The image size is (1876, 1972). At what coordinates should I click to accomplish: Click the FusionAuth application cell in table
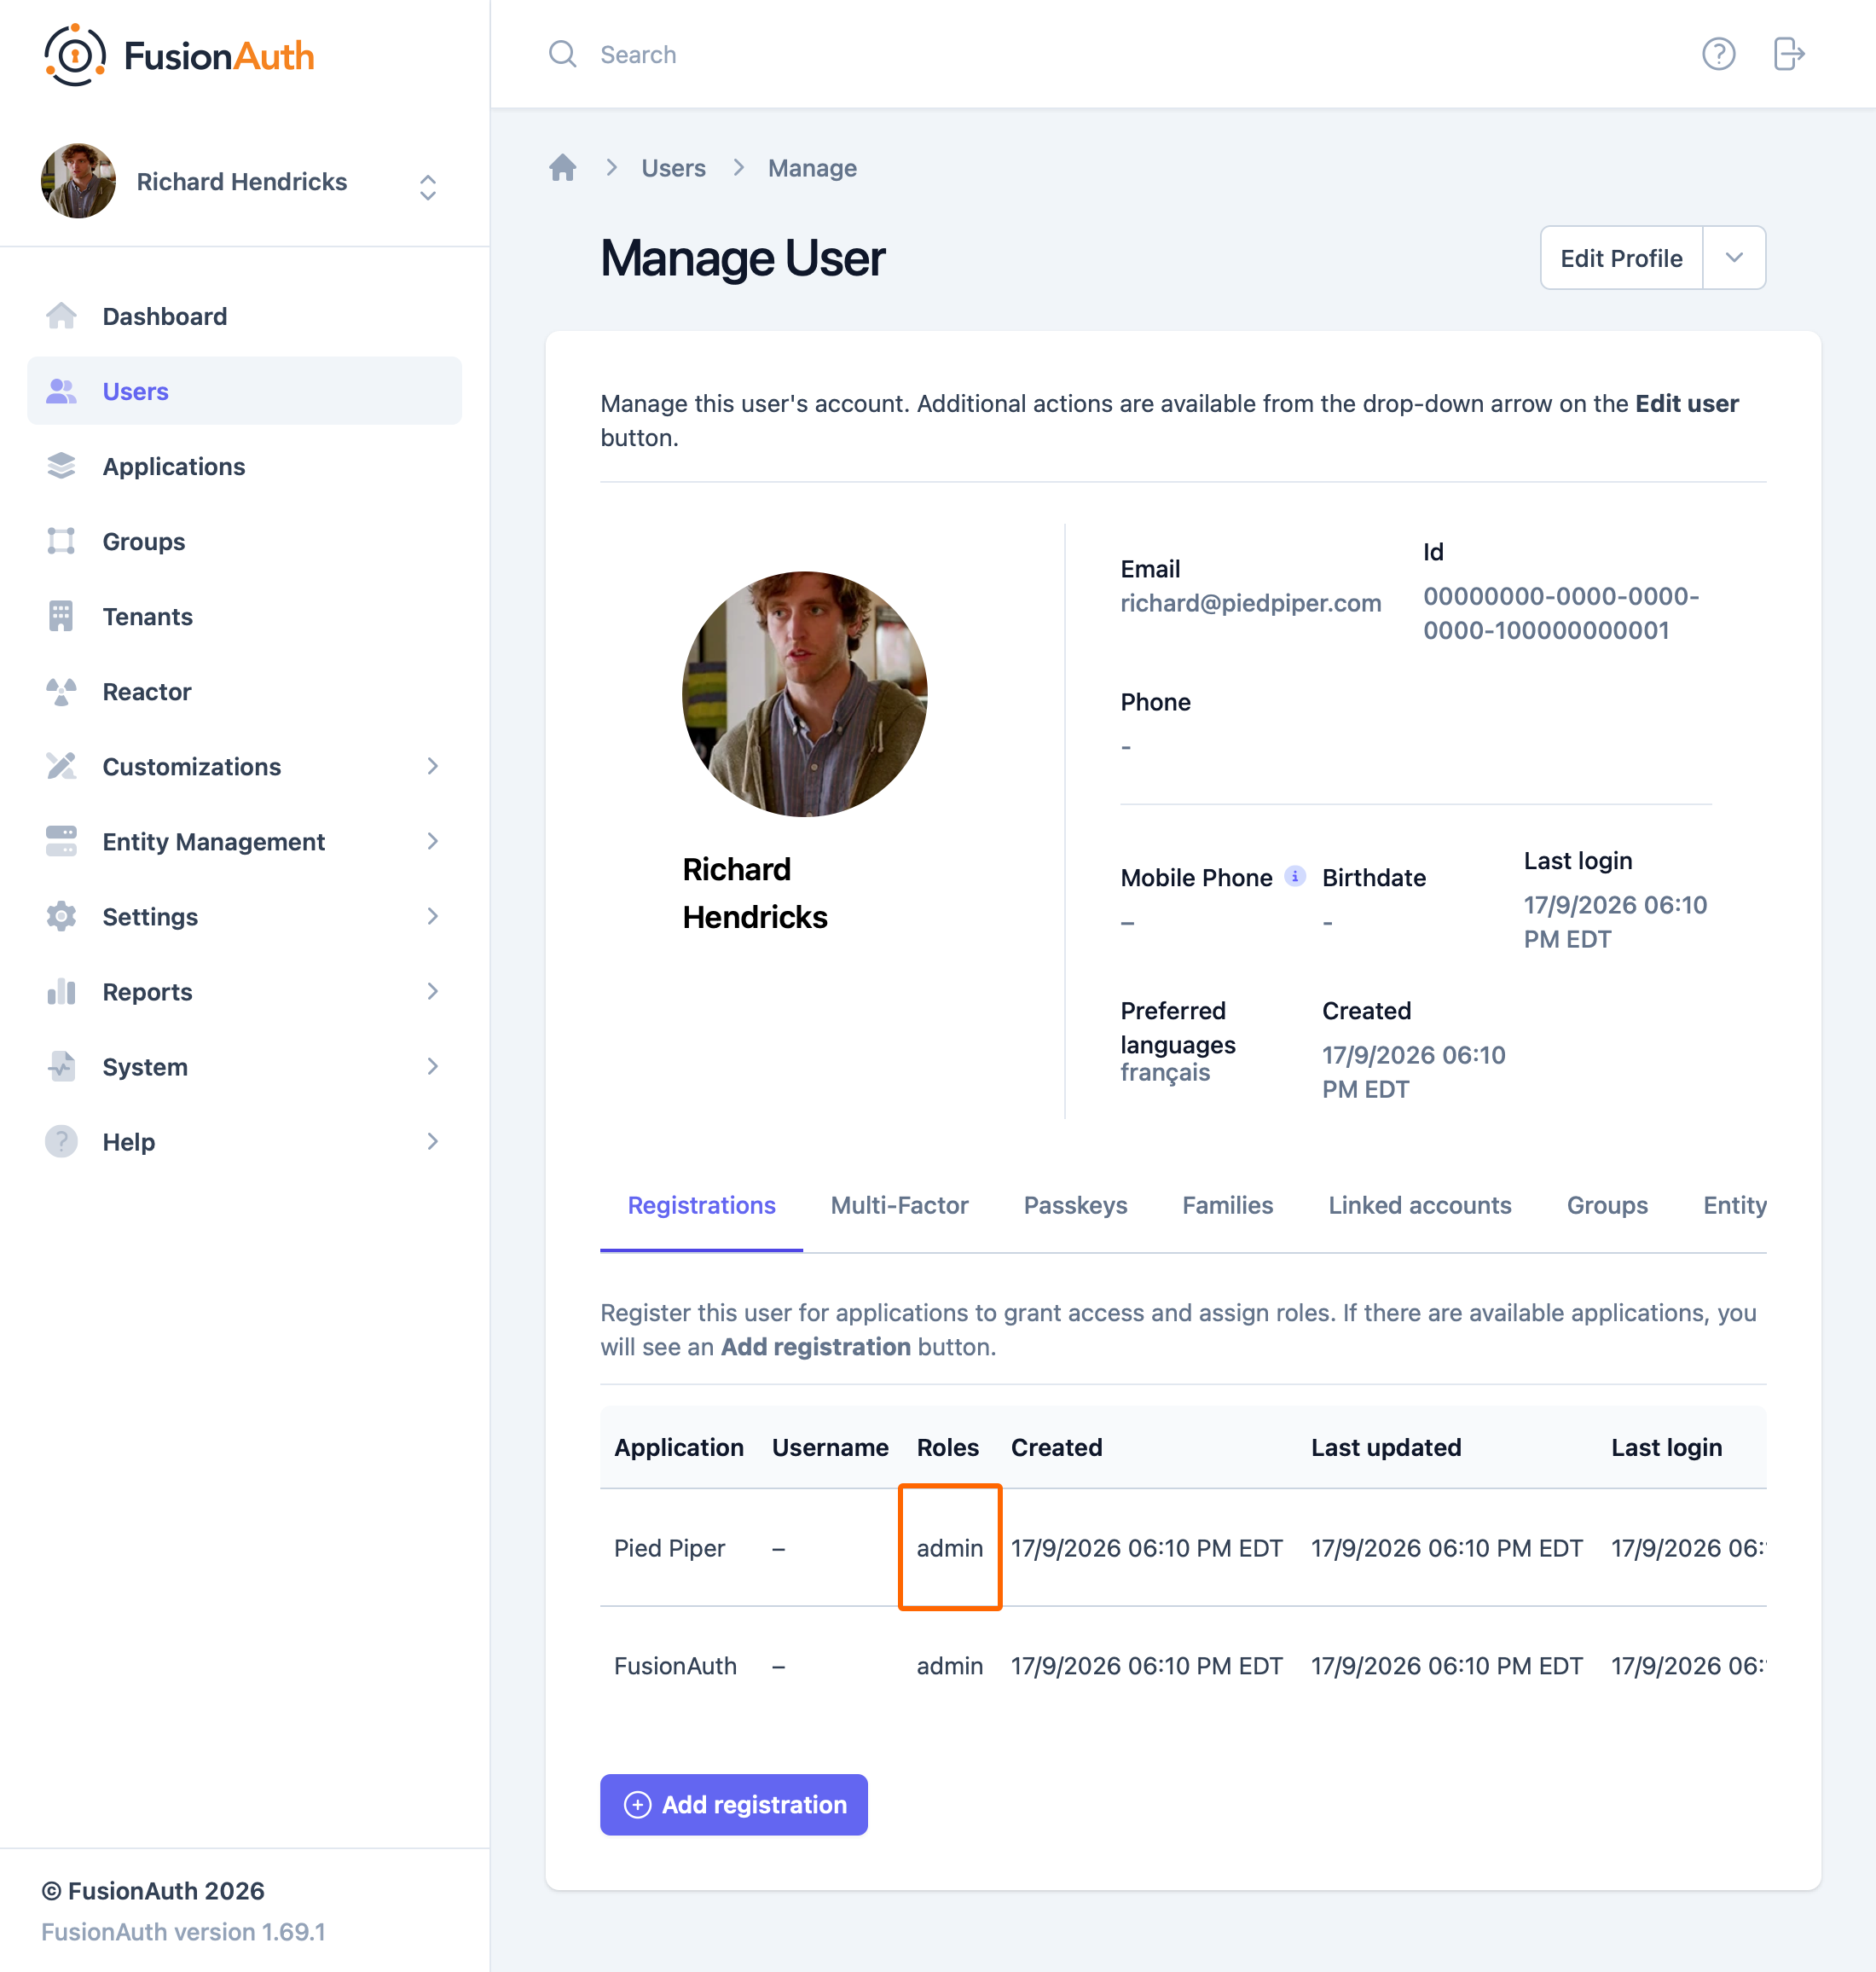coord(675,1666)
